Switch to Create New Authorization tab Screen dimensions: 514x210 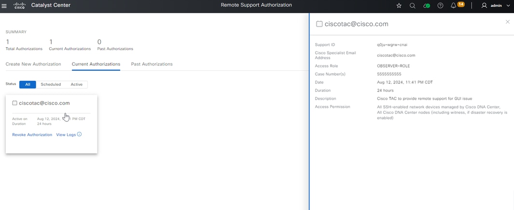coord(33,64)
